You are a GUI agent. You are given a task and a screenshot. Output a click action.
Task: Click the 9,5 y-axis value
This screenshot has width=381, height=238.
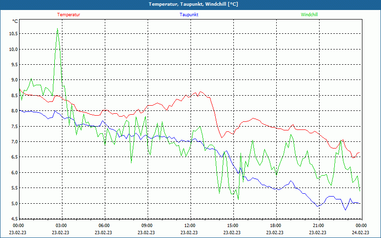click(14, 65)
